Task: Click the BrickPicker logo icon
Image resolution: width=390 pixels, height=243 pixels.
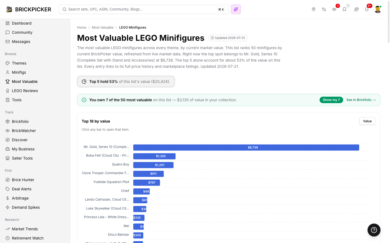Action: click(x=9, y=9)
